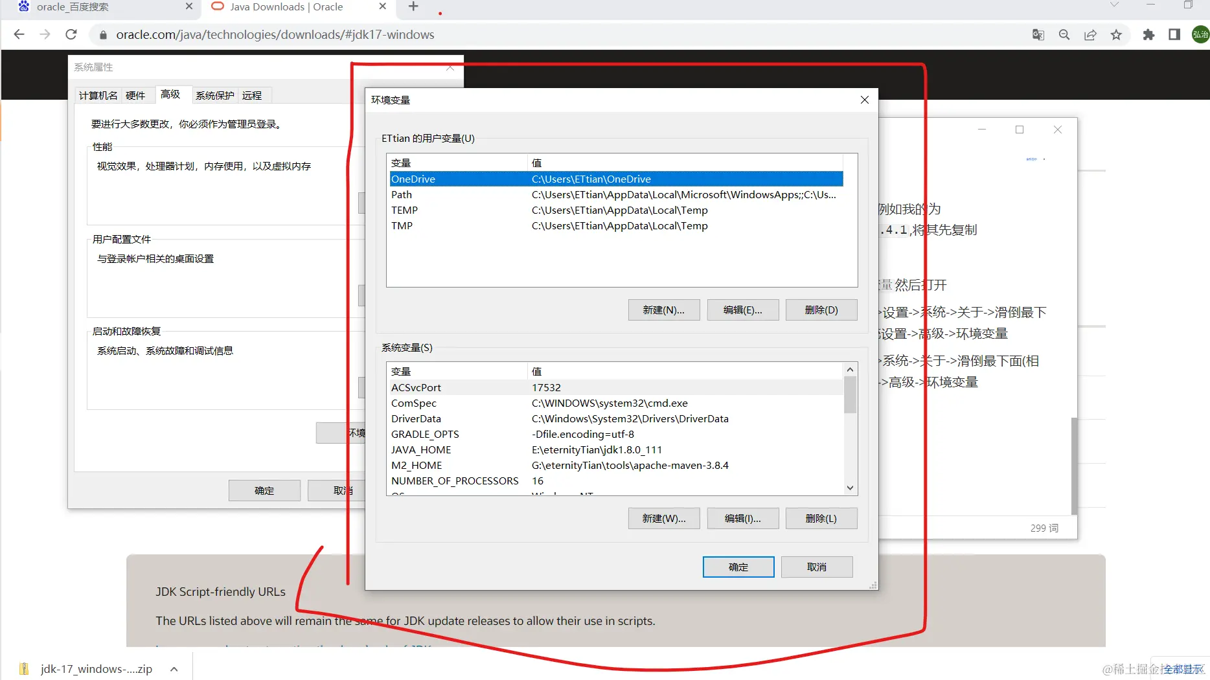1210x680 pixels.
Task: Close the 环境变量 dialog
Action: (x=865, y=100)
